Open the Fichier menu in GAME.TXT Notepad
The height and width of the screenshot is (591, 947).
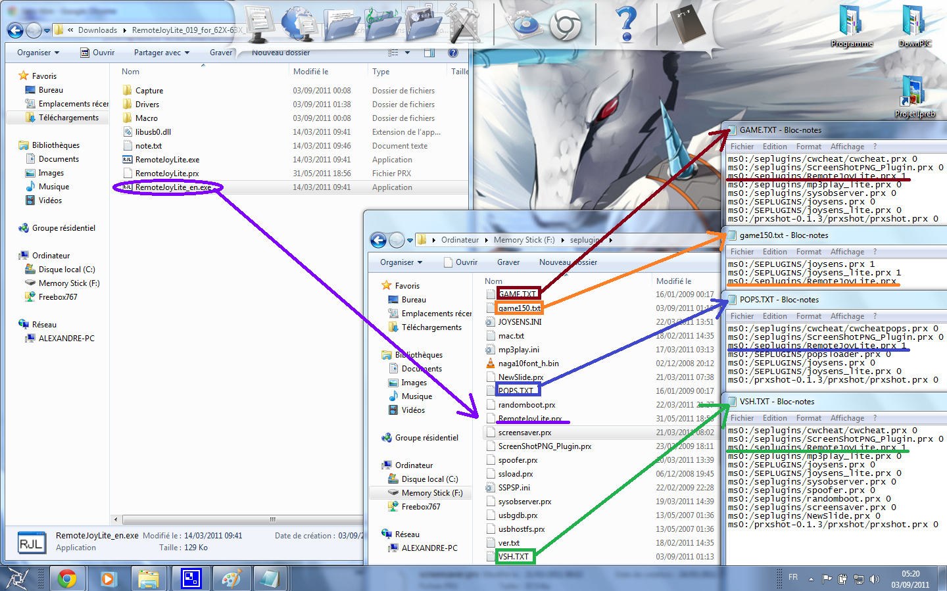pyautogui.click(x=742, y=147)
